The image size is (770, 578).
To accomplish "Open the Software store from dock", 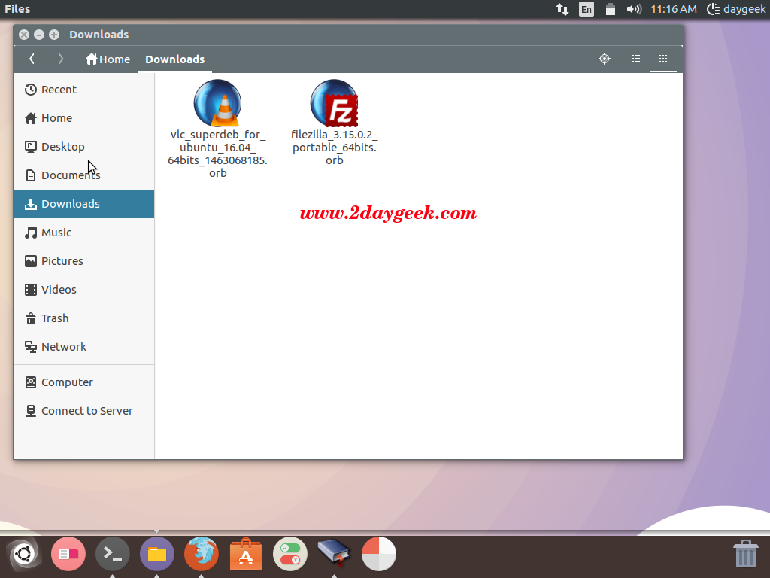I will pos(246,554).
